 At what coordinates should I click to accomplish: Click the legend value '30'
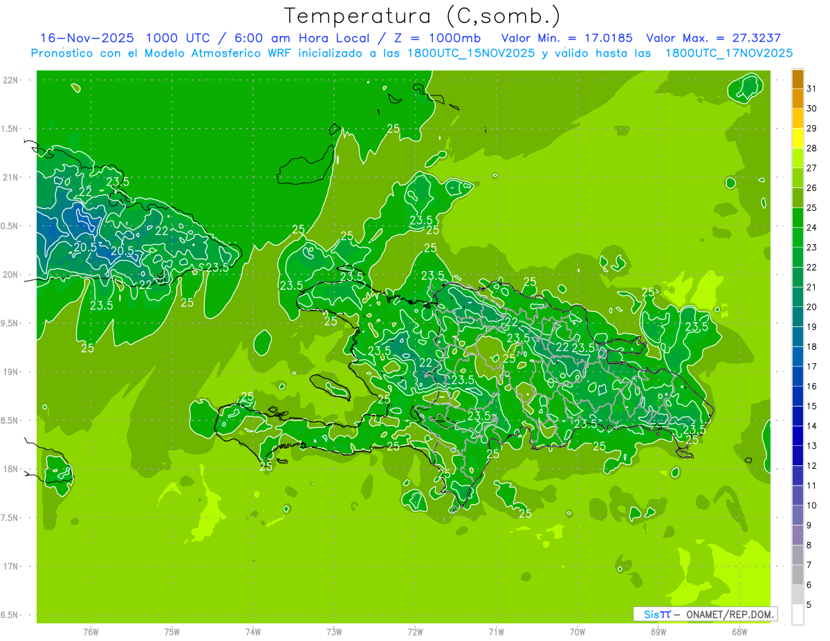coord(812,109)
